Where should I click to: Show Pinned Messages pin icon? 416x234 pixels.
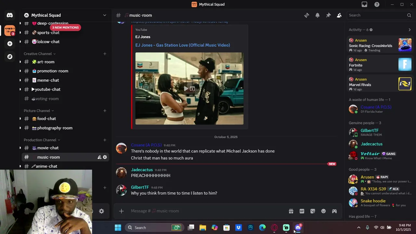[328, 15]
